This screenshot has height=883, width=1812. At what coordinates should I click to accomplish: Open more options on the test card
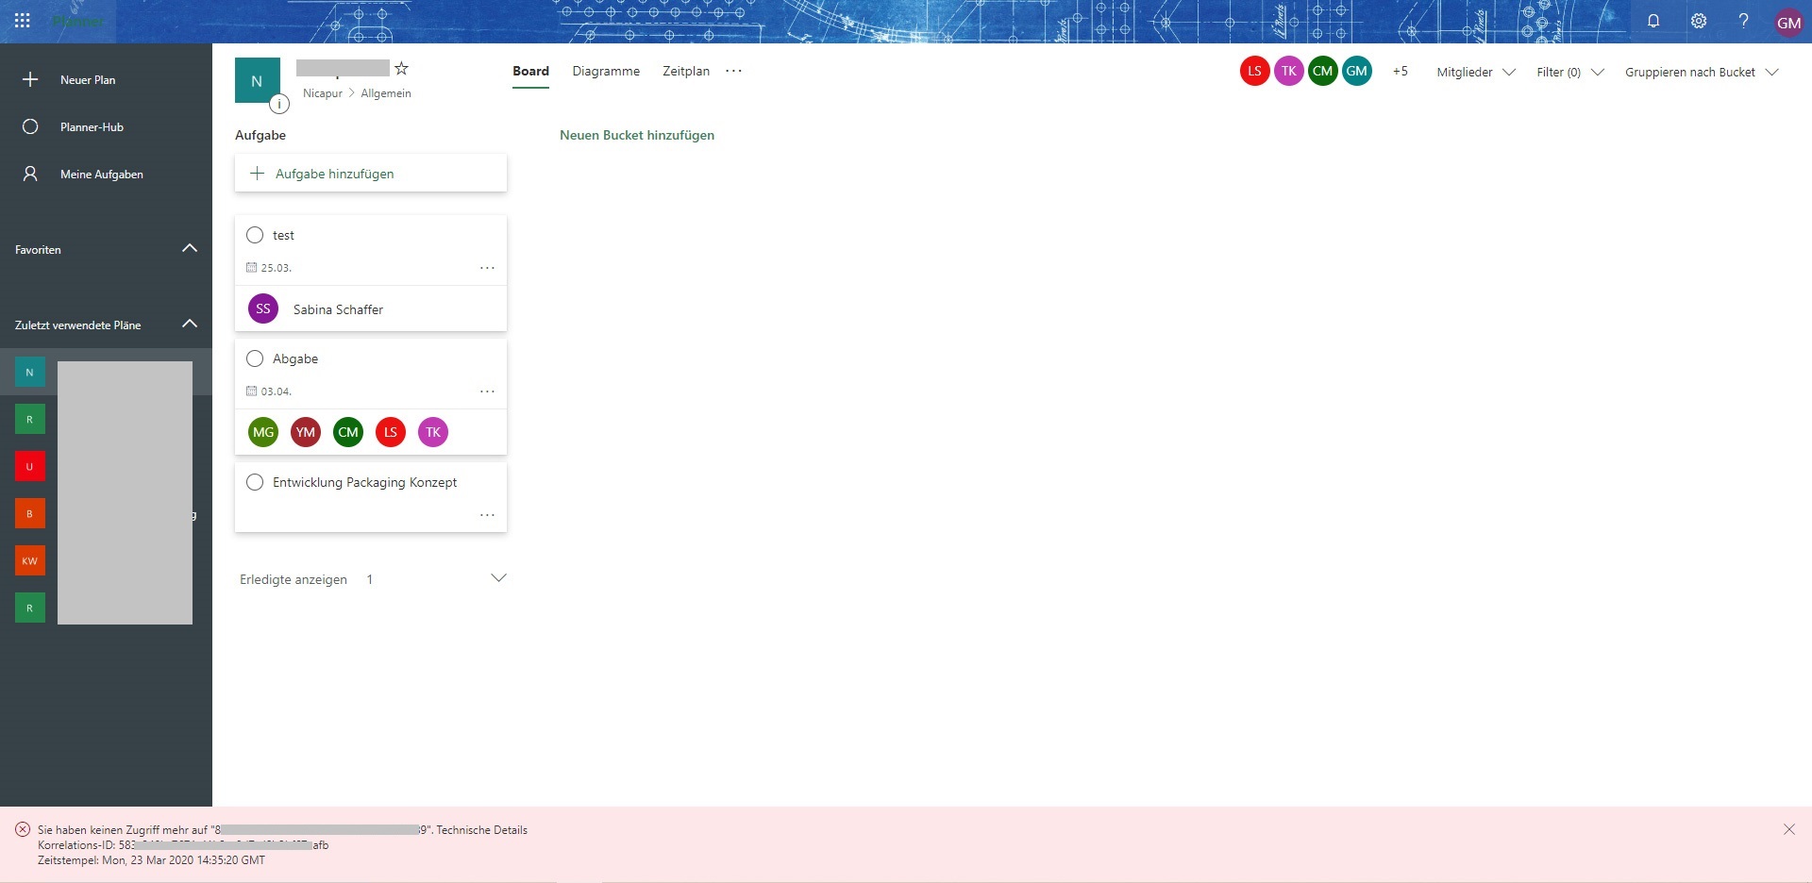[487, 268]
